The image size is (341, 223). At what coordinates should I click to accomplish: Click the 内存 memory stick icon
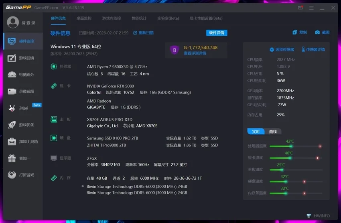54,178
